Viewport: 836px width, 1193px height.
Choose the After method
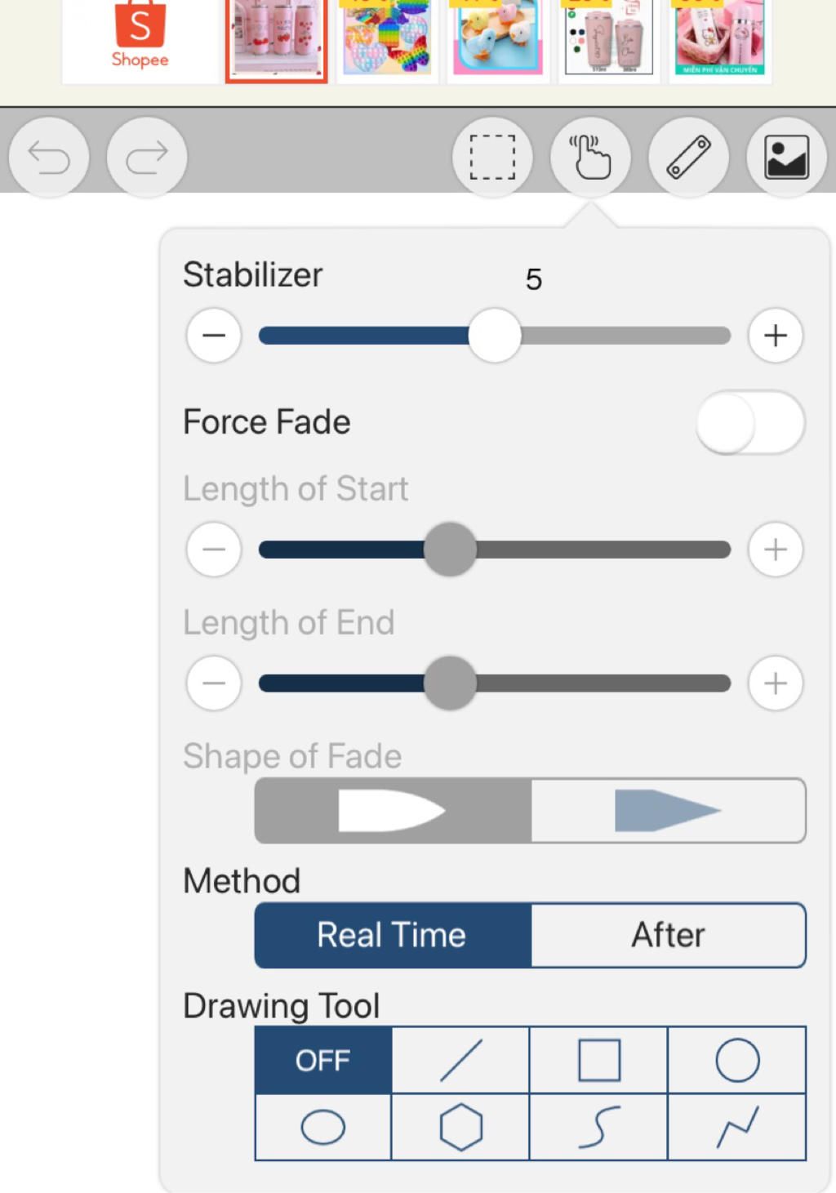[x=669, y=935]
